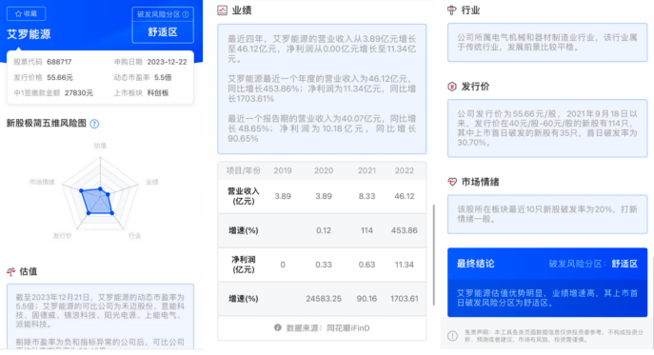Click 净利润(亿元) row label
This screenshot has height=355, width=654.
(x=243, y=265)
